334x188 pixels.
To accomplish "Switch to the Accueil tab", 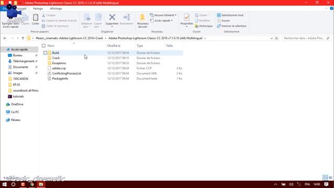I will [22, 8].
